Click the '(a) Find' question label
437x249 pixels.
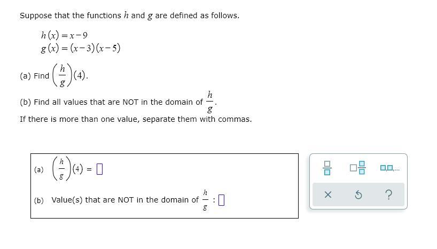click(x=34, y=76)
